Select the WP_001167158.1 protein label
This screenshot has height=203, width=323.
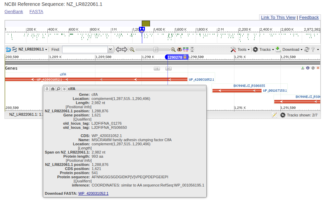[x=275, y=90]
